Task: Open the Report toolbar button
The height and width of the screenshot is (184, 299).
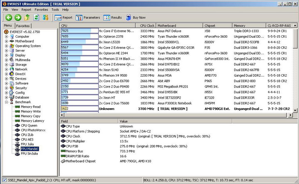Action: (64, 17)
